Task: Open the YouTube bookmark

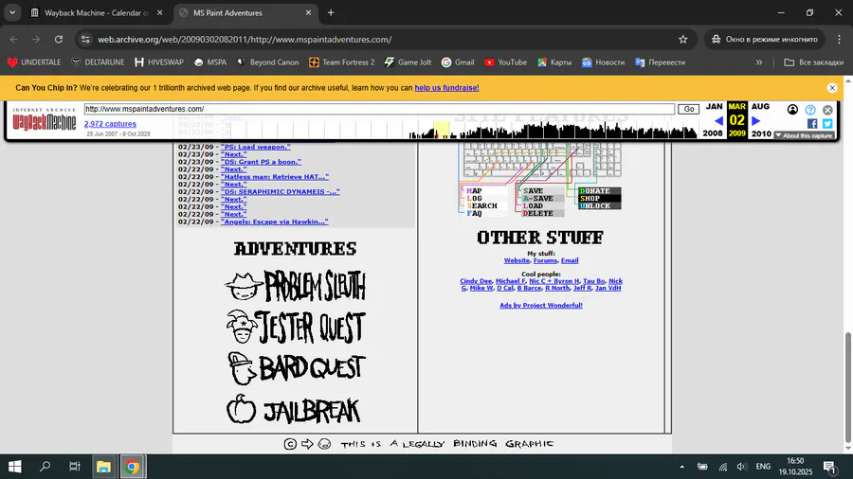Action: (x=505, y=62)
